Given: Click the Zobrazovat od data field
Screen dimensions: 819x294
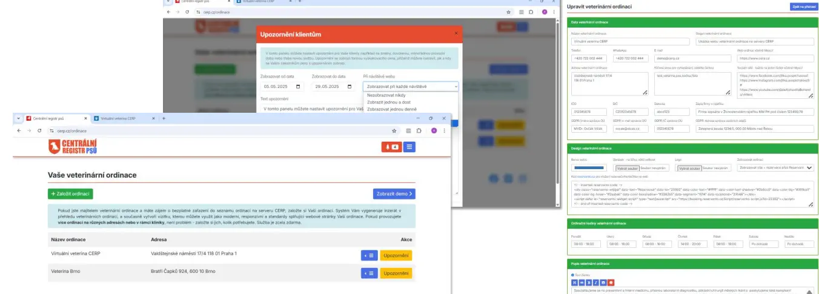Looking at the screenshot, I should coord(282,87).
